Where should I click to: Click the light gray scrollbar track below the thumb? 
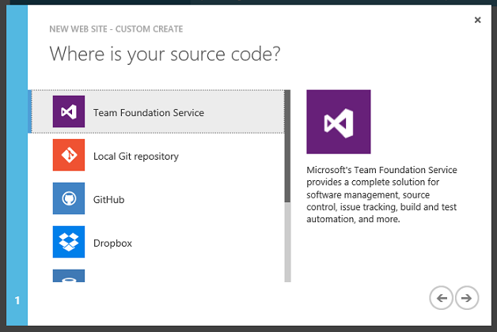pos(287,242)
